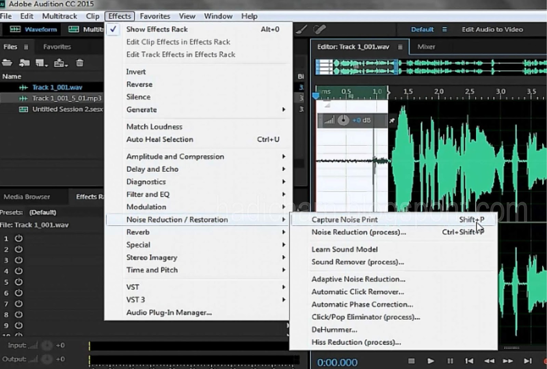Click the waveform overview navigator
The image size is (547, 369).
tap(431, 67)
